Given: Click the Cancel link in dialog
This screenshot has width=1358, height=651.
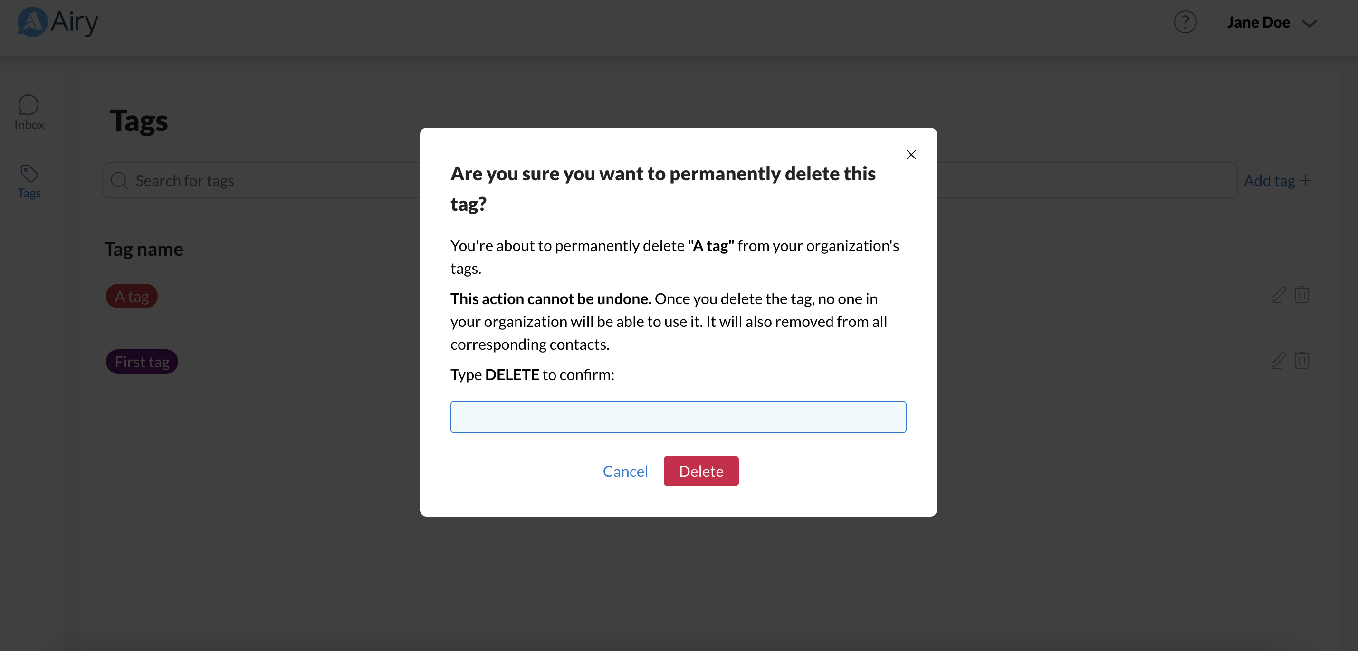Looking at the screenshot, I should 625,472.
